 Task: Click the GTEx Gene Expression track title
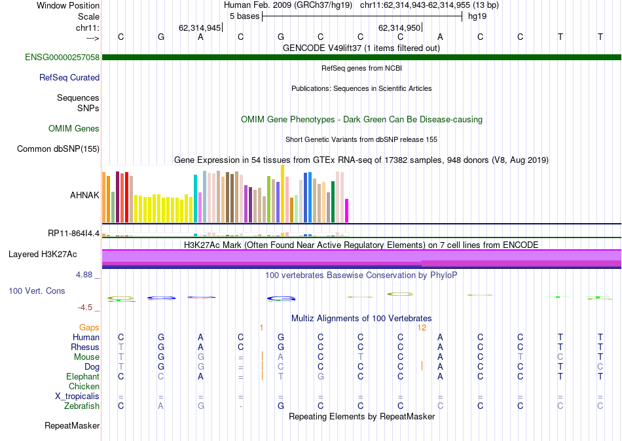(361, 160)
